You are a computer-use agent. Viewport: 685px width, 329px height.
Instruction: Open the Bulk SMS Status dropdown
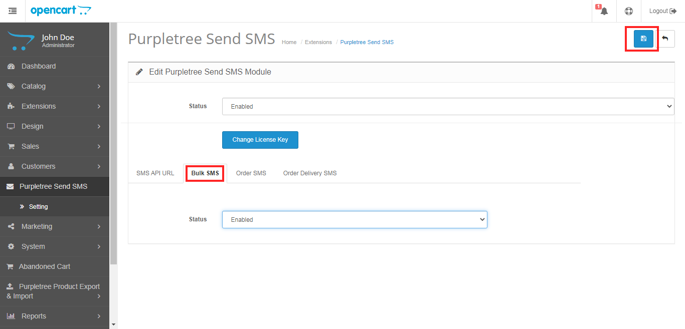click(355, 219)
